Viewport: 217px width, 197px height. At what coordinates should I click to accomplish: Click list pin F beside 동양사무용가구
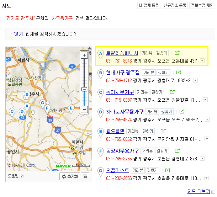(101, 152)
